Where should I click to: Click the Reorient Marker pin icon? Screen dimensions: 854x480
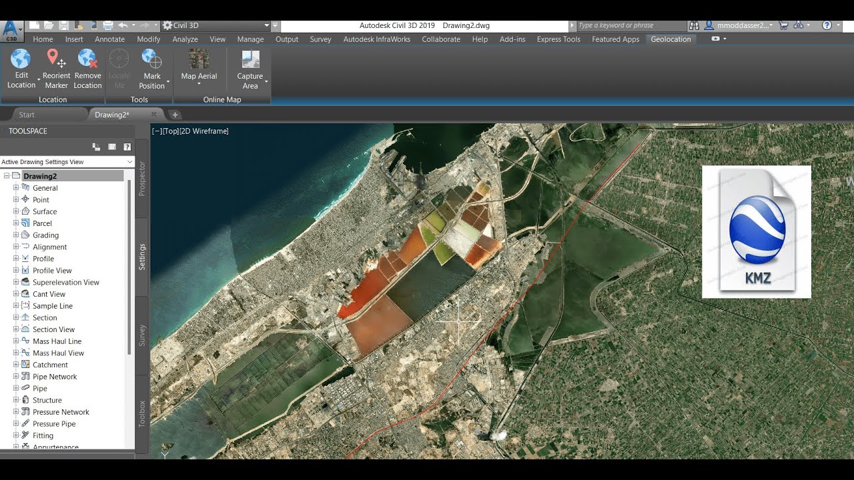pos(56,59)
